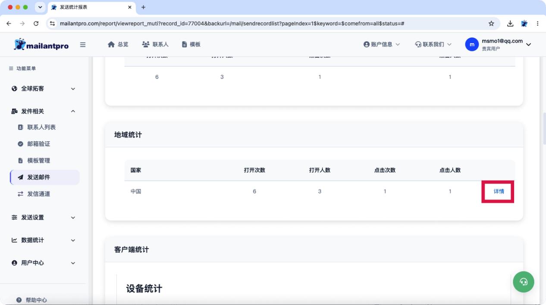Image resolution: width=546 pixels, height=305 pixels.
Task: Click the 客户端统计 section title
Action: 132,250
